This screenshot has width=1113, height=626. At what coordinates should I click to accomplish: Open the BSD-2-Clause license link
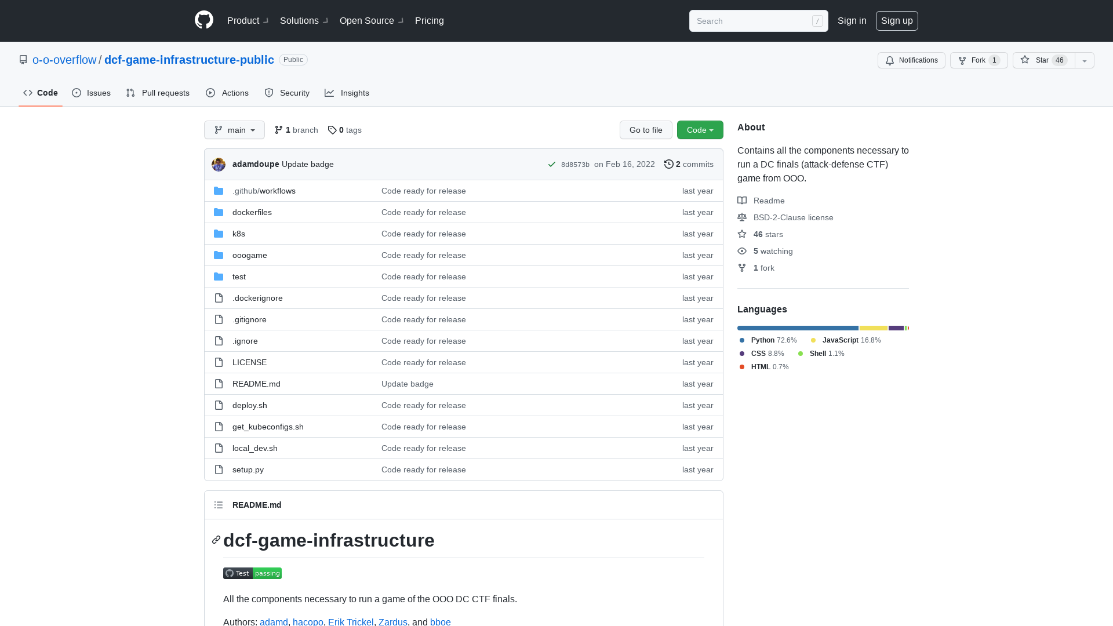(x=793, y=217)
